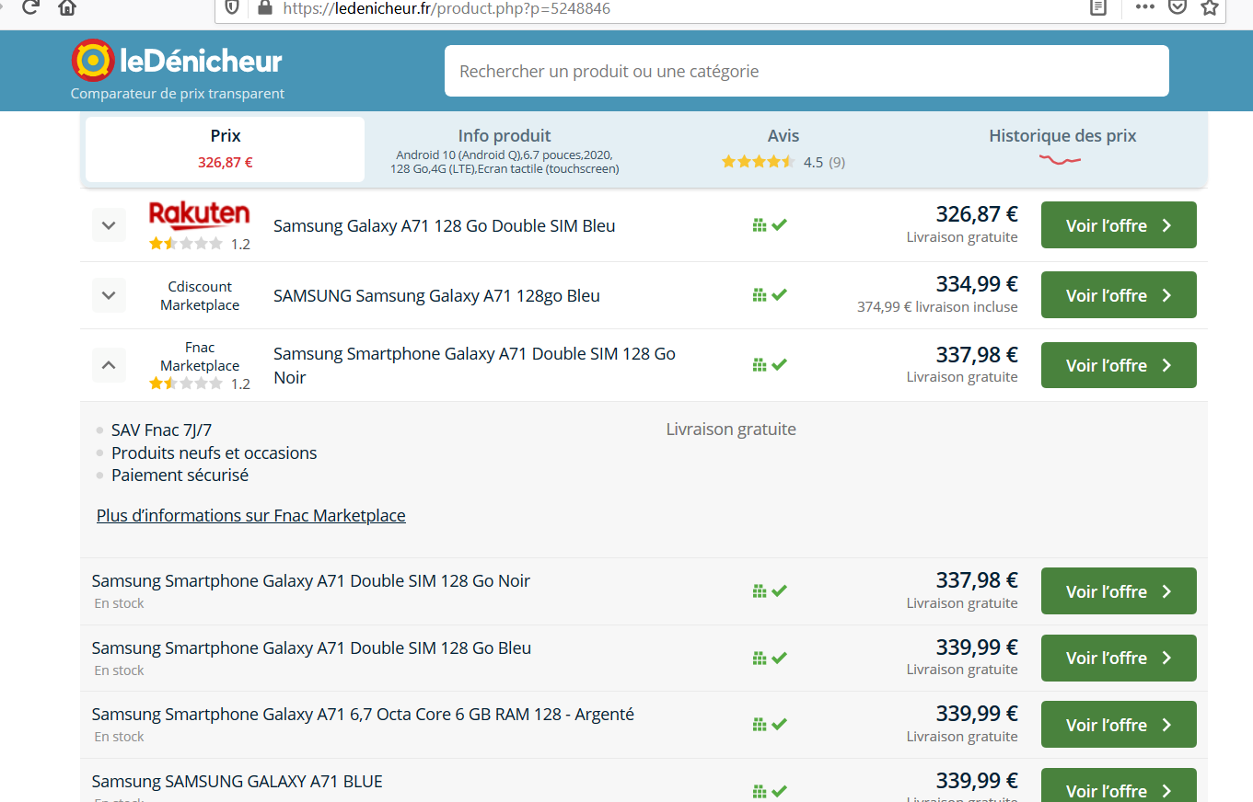
Task: Click Fnac Marketplace star rating 1.2
Action: [200, 384]
